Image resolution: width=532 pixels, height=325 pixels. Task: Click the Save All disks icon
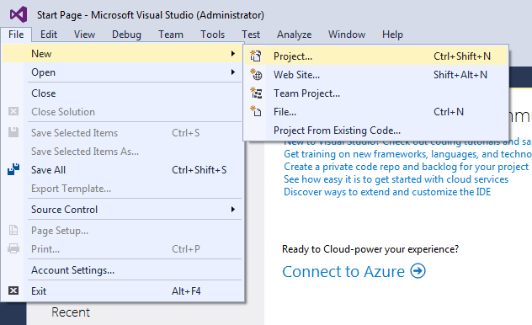(13, 169)
